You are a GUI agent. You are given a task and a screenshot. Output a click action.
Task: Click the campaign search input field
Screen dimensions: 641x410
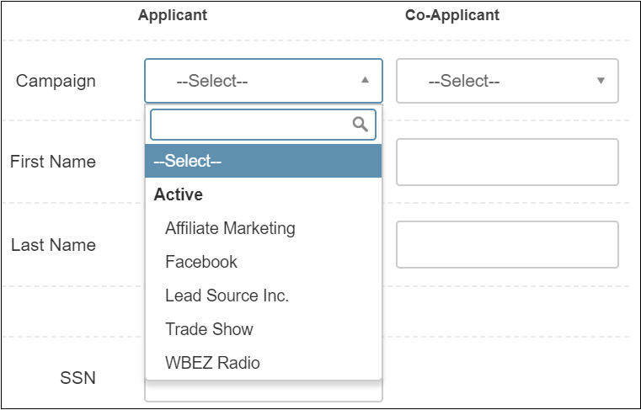(264, 125)
